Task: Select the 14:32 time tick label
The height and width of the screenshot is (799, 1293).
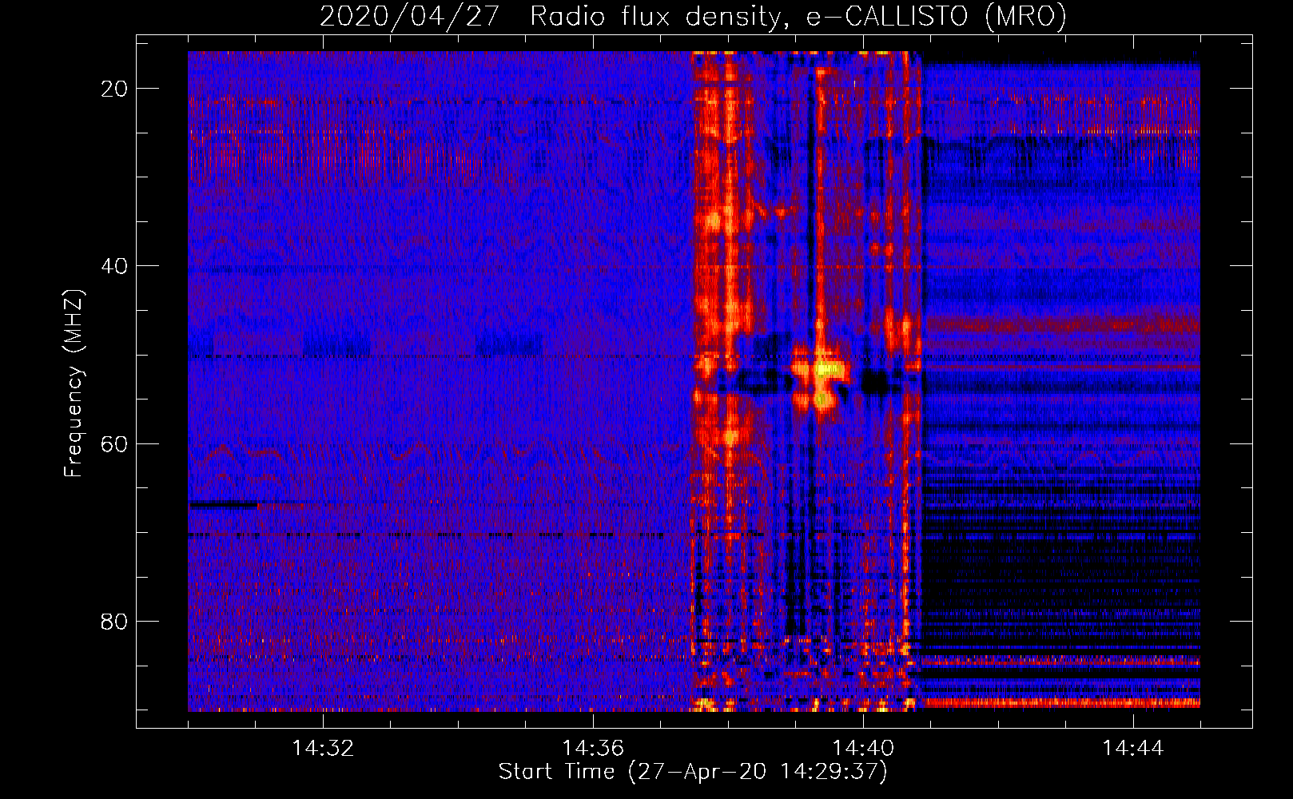Action: pos(323,749)
